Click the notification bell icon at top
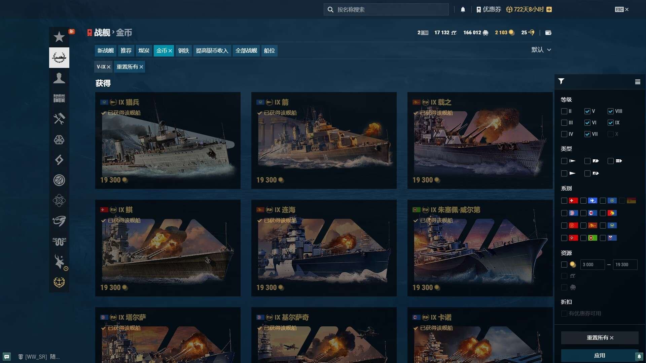Image resolution: width=646 pixels, height=363 pixels. pos(463,9)
